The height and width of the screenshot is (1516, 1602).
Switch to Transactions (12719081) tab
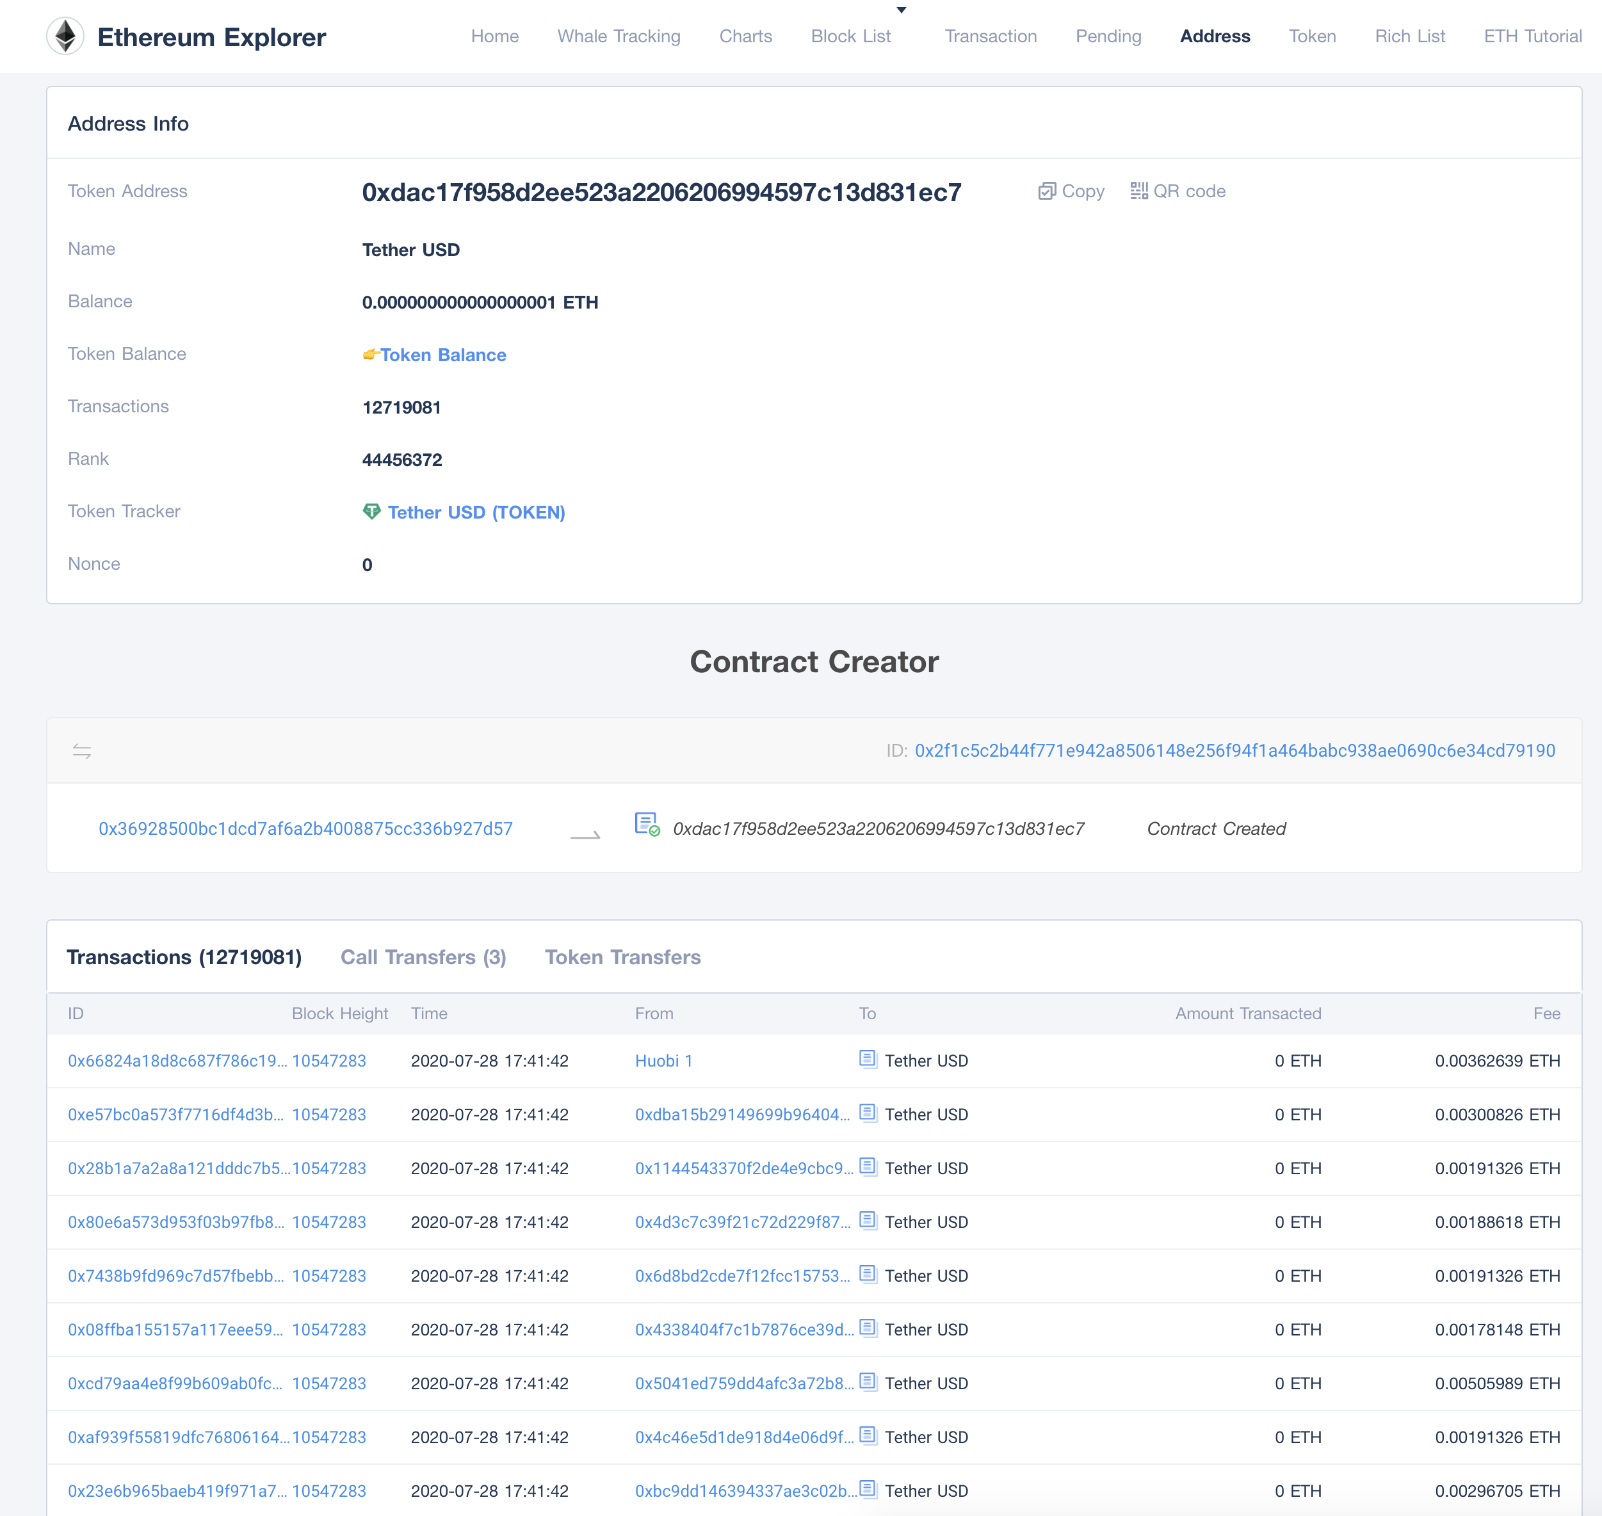[x=184, y=957]
